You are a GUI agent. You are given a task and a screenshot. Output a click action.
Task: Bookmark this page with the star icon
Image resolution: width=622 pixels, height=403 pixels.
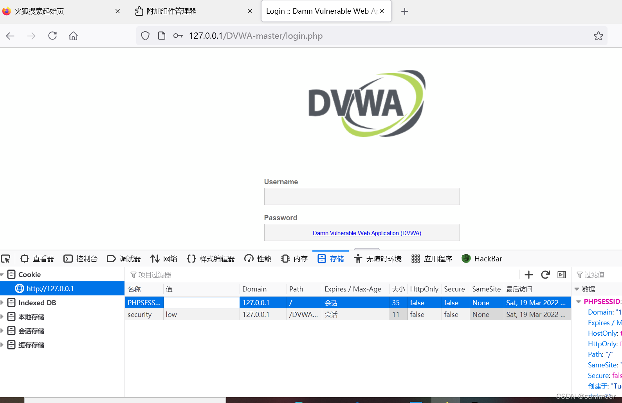coord(598,36)
